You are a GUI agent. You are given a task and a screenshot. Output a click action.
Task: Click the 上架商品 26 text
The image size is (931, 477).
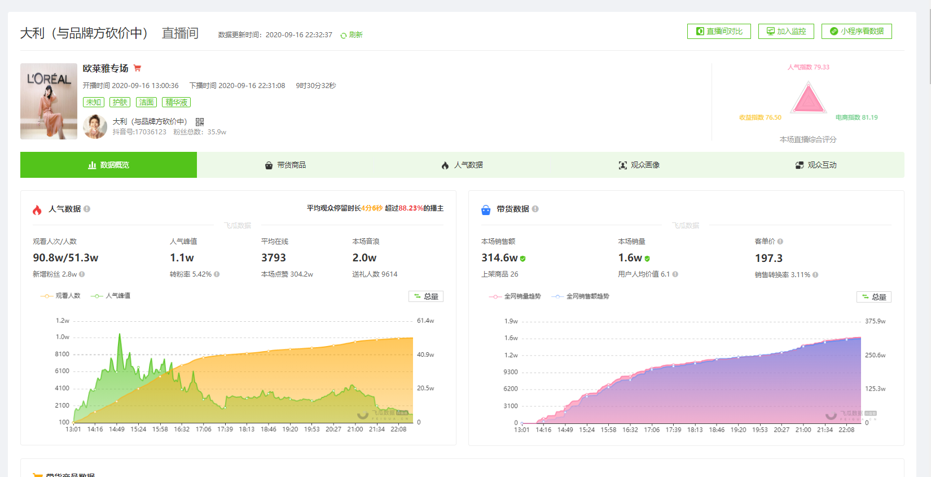tap(499, 274)
